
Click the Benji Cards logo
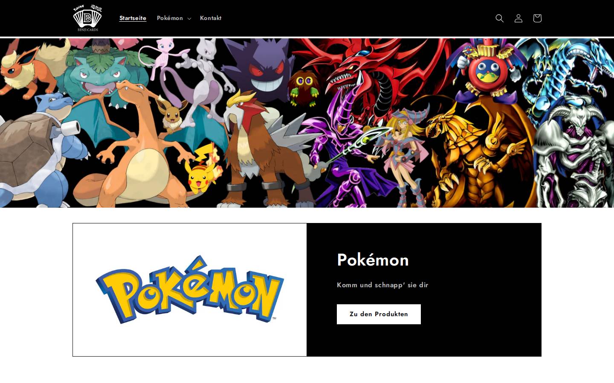tap(87, 18)
